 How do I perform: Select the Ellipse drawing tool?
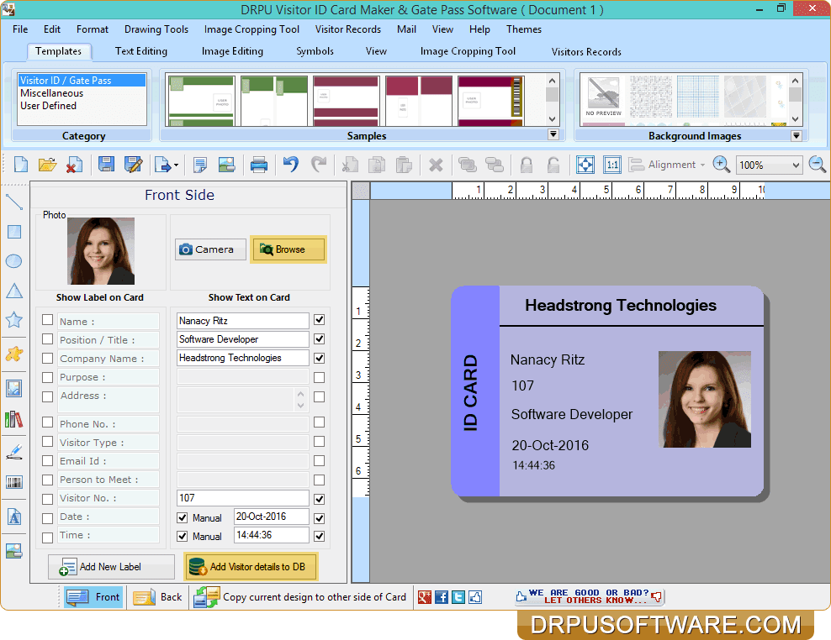pos(13,261)
